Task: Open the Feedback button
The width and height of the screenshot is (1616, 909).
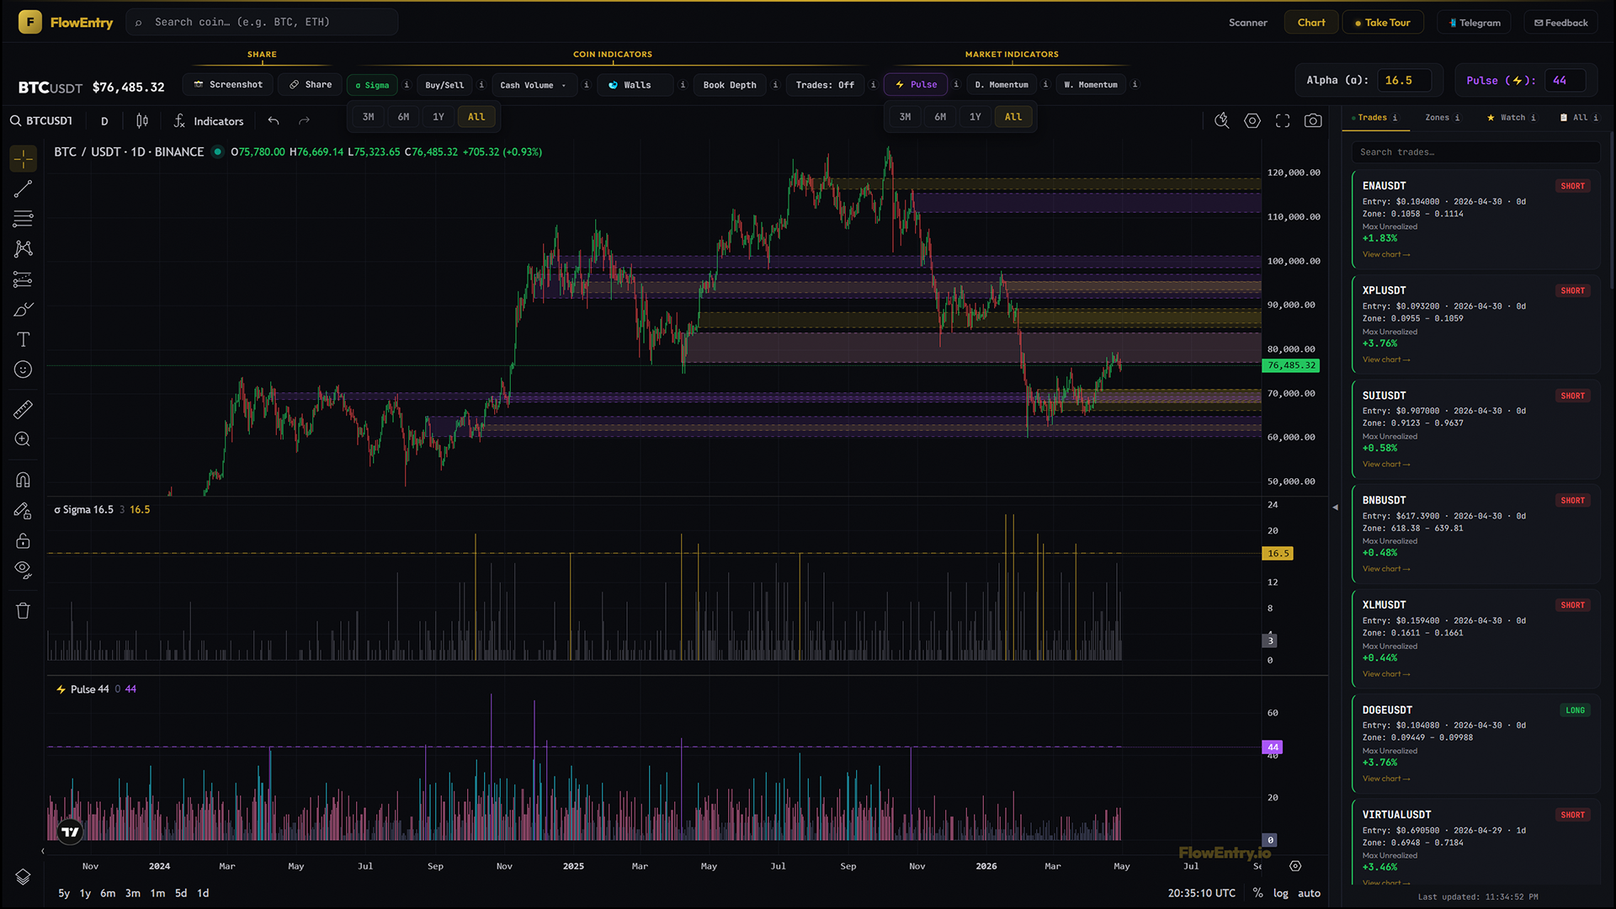Action: click(x=1560, y=23)
